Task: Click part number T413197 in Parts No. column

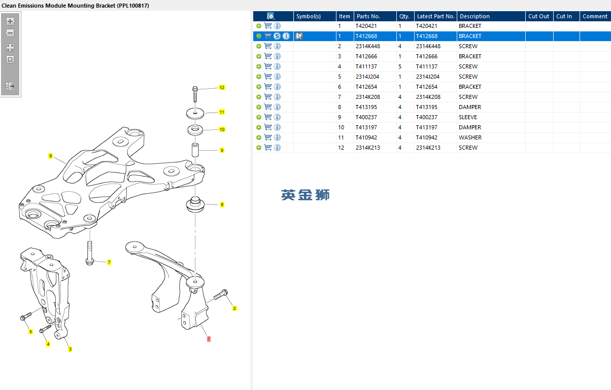Action: click(367, 127)
